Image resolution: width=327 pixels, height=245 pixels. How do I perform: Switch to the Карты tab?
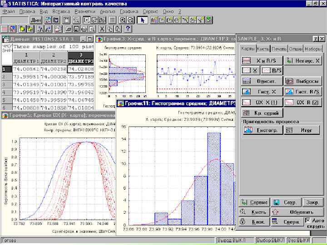click(x=248, y=49)
